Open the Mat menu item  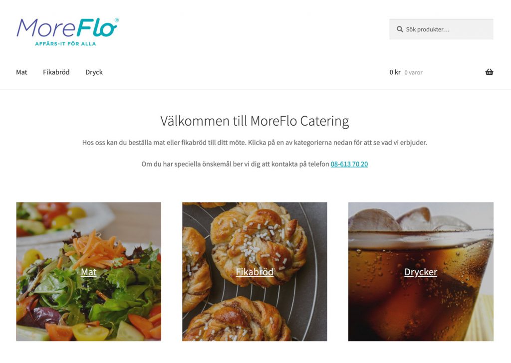coord(21,72)
